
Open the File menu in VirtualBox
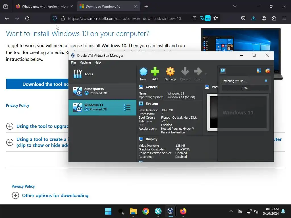[x=73, y=62]
